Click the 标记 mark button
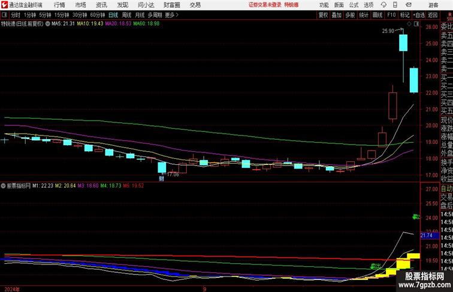This screenshot has width=453, height=292. (404, 15)
